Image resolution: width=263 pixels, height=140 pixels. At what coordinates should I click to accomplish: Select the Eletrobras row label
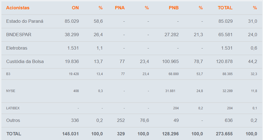(x=17, y=48)
